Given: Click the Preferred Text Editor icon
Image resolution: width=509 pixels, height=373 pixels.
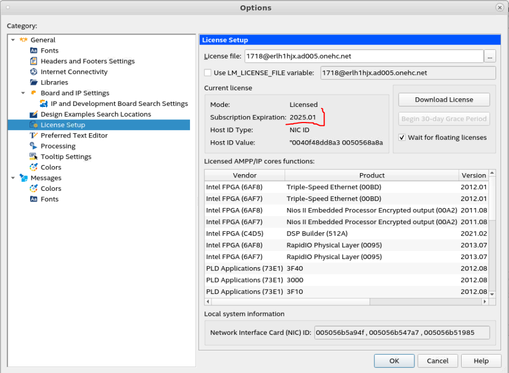Looking at the screenshot, I should click(x=34, y=135).
